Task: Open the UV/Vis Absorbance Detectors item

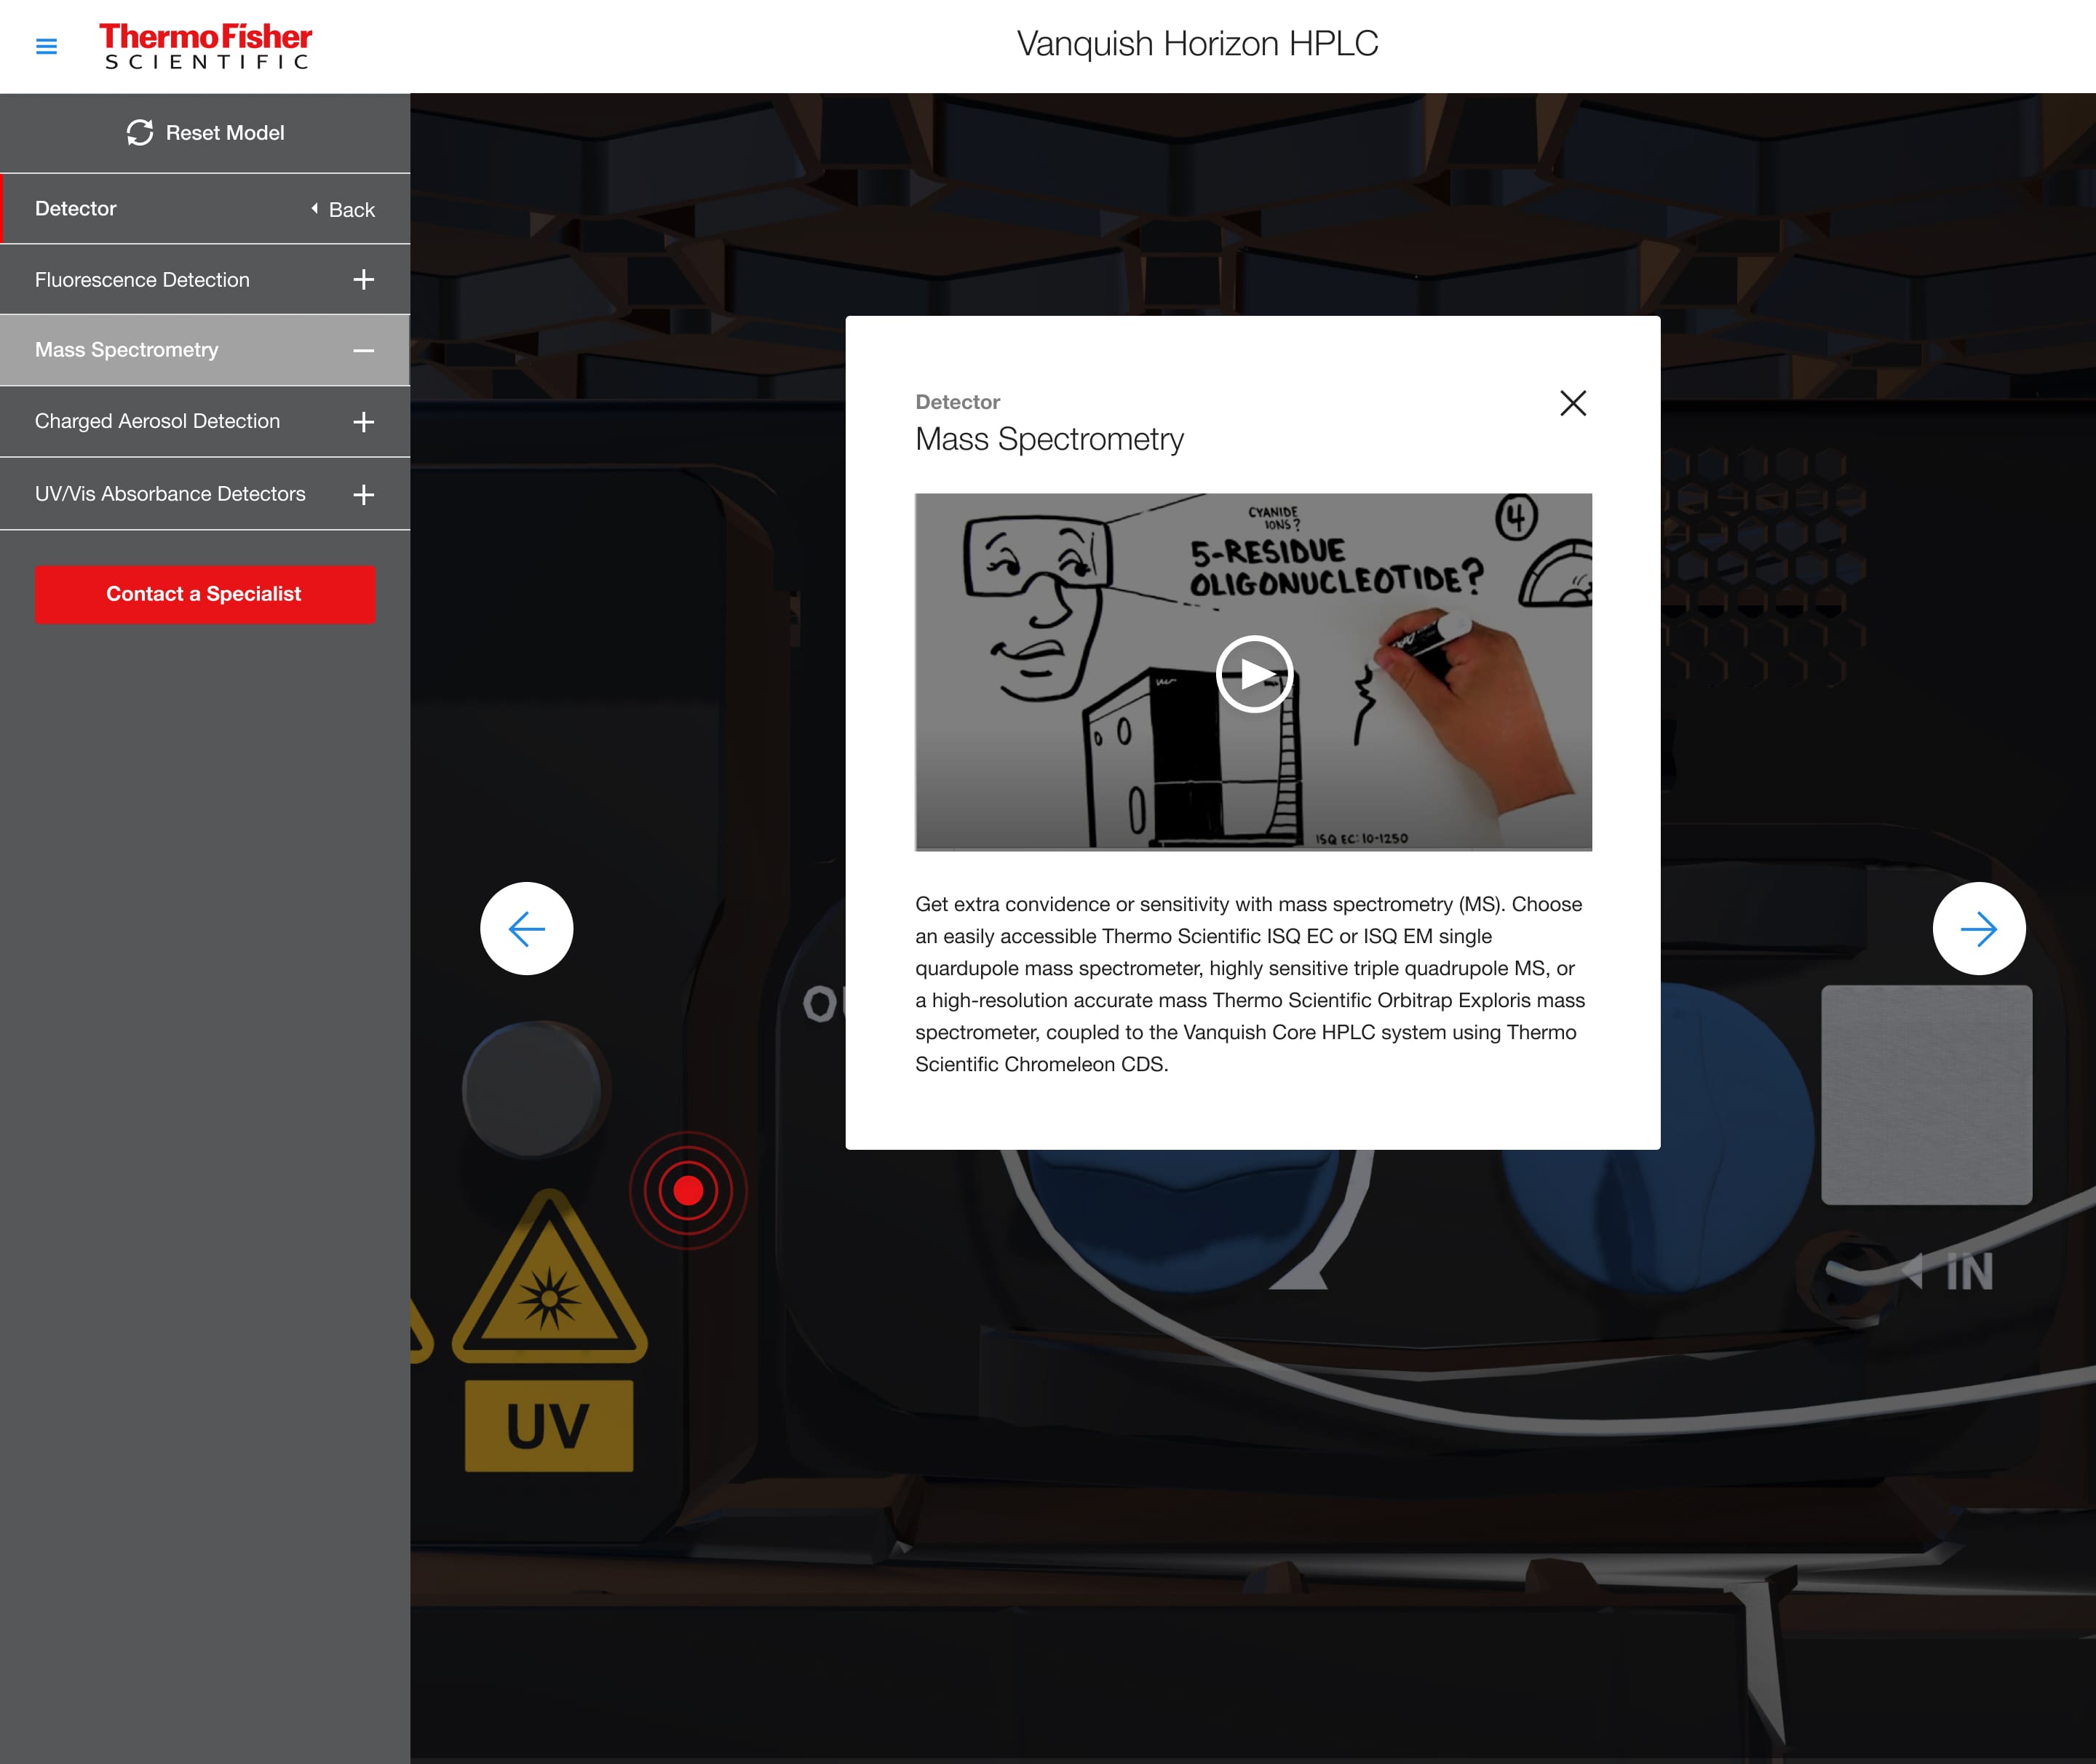Action: pos(205,494)
